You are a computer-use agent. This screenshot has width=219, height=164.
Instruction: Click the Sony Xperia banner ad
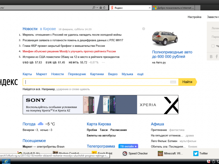point(100,105)
